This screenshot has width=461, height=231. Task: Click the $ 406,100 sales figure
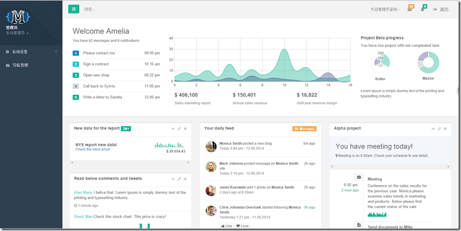click(186, 95)
